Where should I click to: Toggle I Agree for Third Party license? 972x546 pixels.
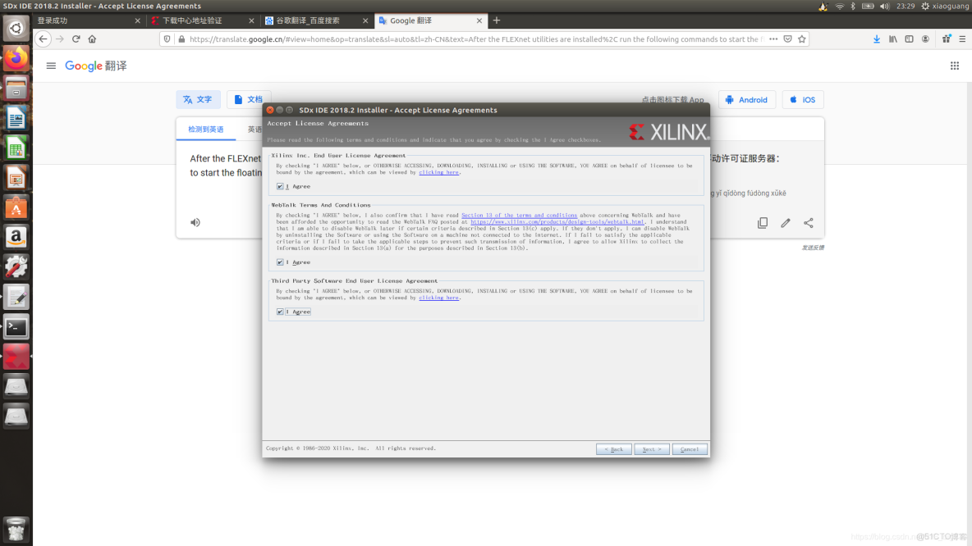point(280,312)
